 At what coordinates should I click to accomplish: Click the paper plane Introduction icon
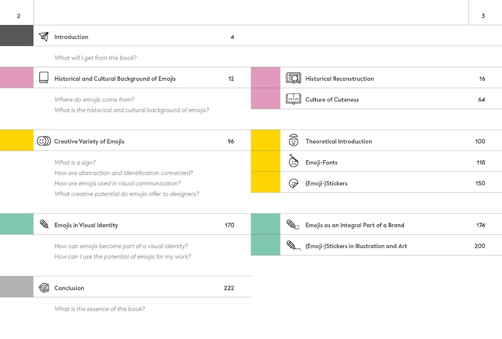point(44,36)
